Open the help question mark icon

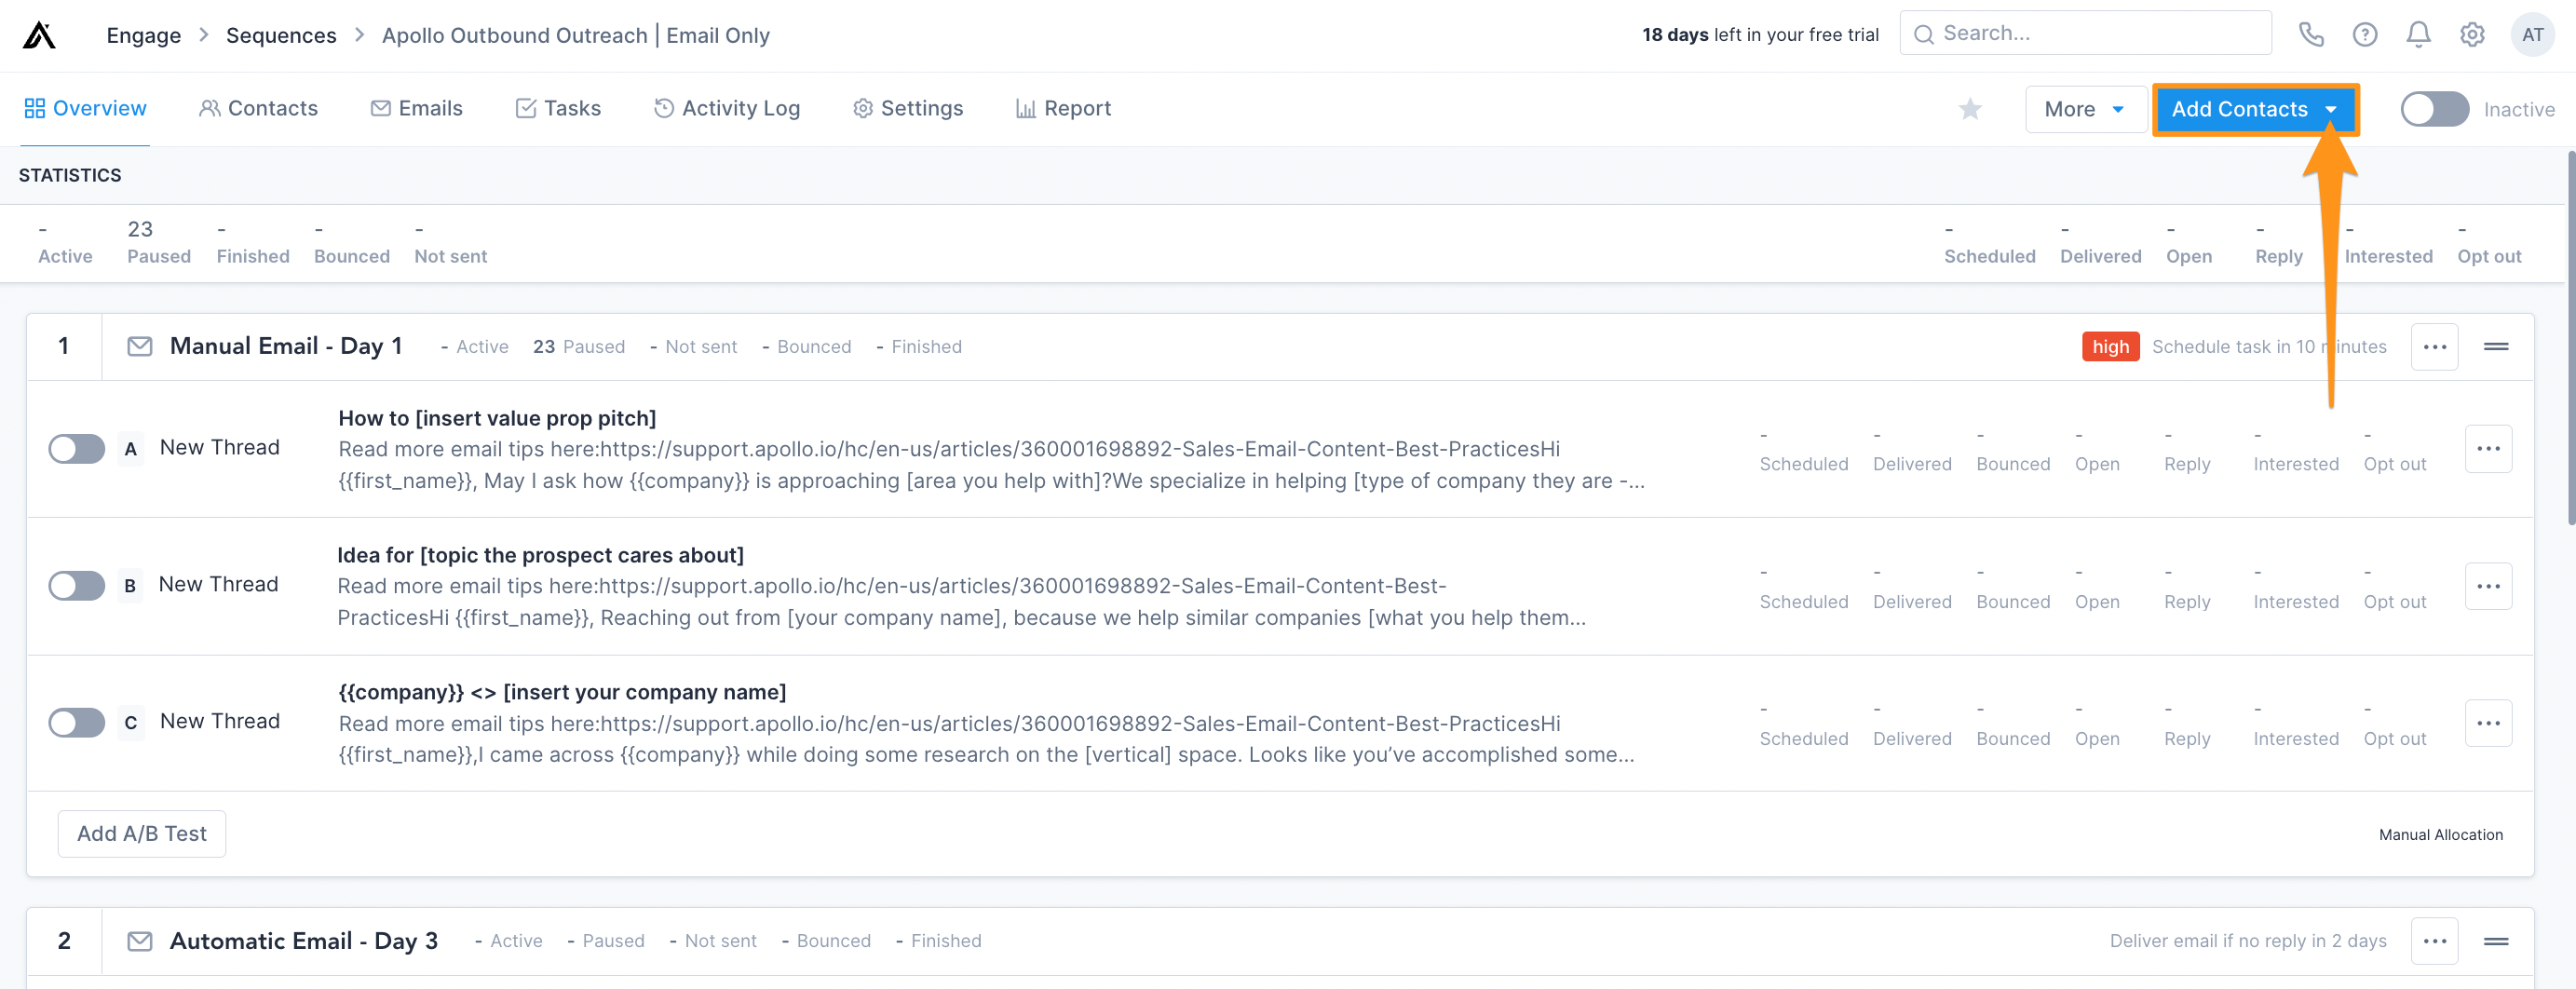click(x=2365, y=35)
